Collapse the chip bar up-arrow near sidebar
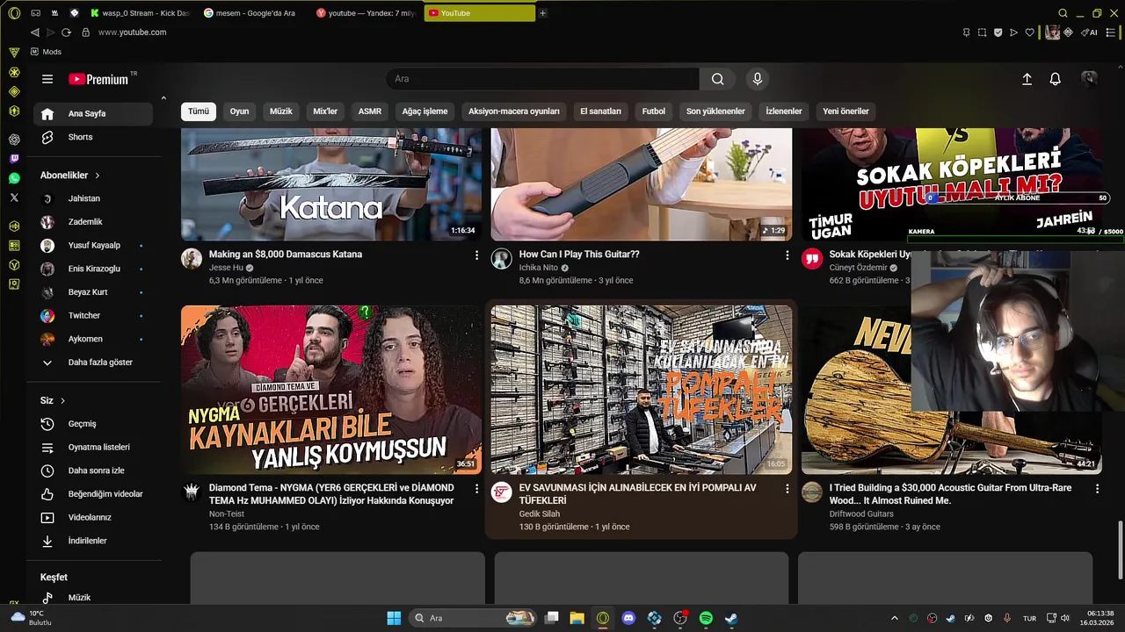 coord(163,97)
